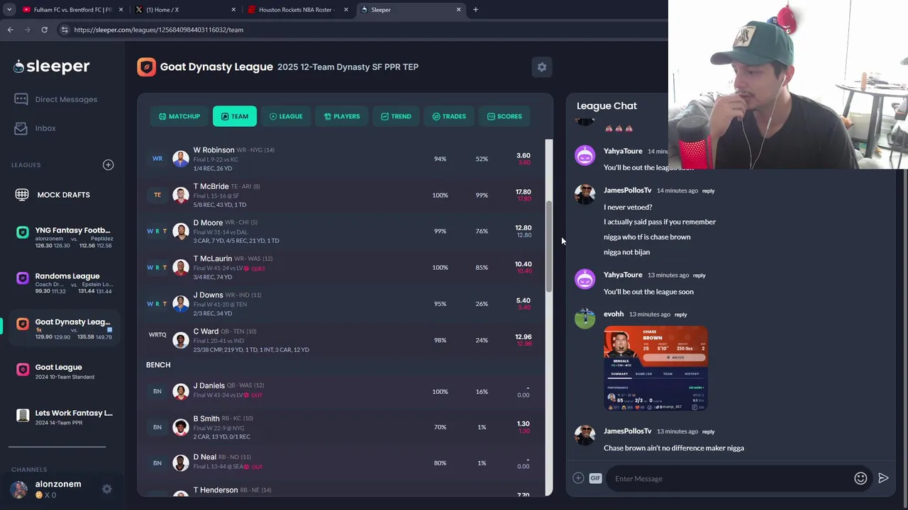The height and width of the screenshot is (510, 908).
Task: Open Mock Drafts
Action: coord(54,195)
